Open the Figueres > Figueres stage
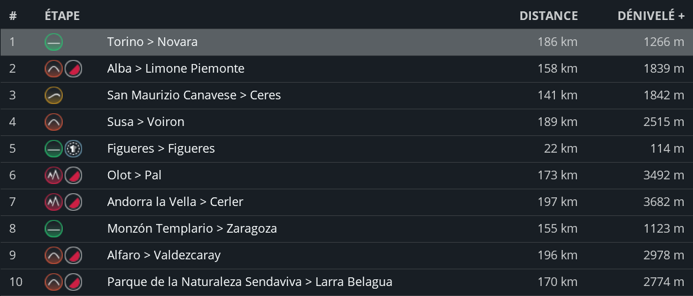 click(161, 149)
